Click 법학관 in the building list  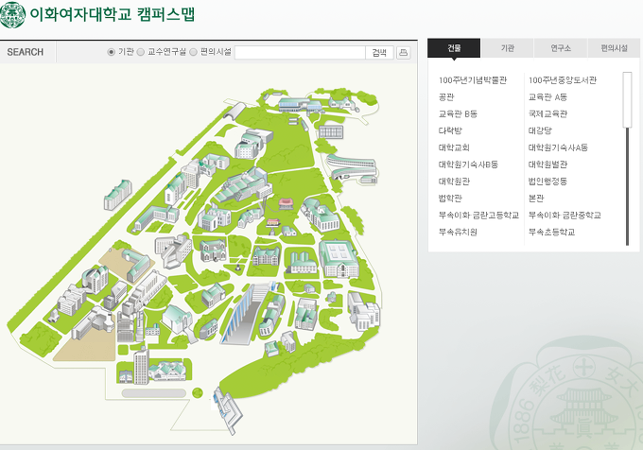point(450,199)
